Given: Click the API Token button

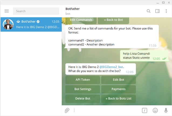Looking at the screenshot, I should [83, 80].
